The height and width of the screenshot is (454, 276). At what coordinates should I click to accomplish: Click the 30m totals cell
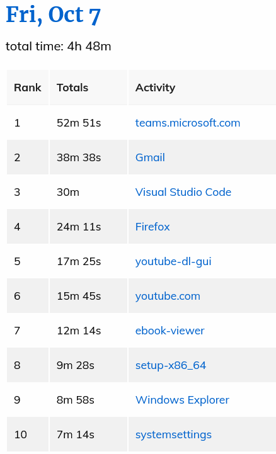tap(88, 192)
